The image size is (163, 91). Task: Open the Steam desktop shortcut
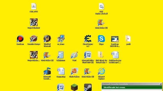point(88,87)
